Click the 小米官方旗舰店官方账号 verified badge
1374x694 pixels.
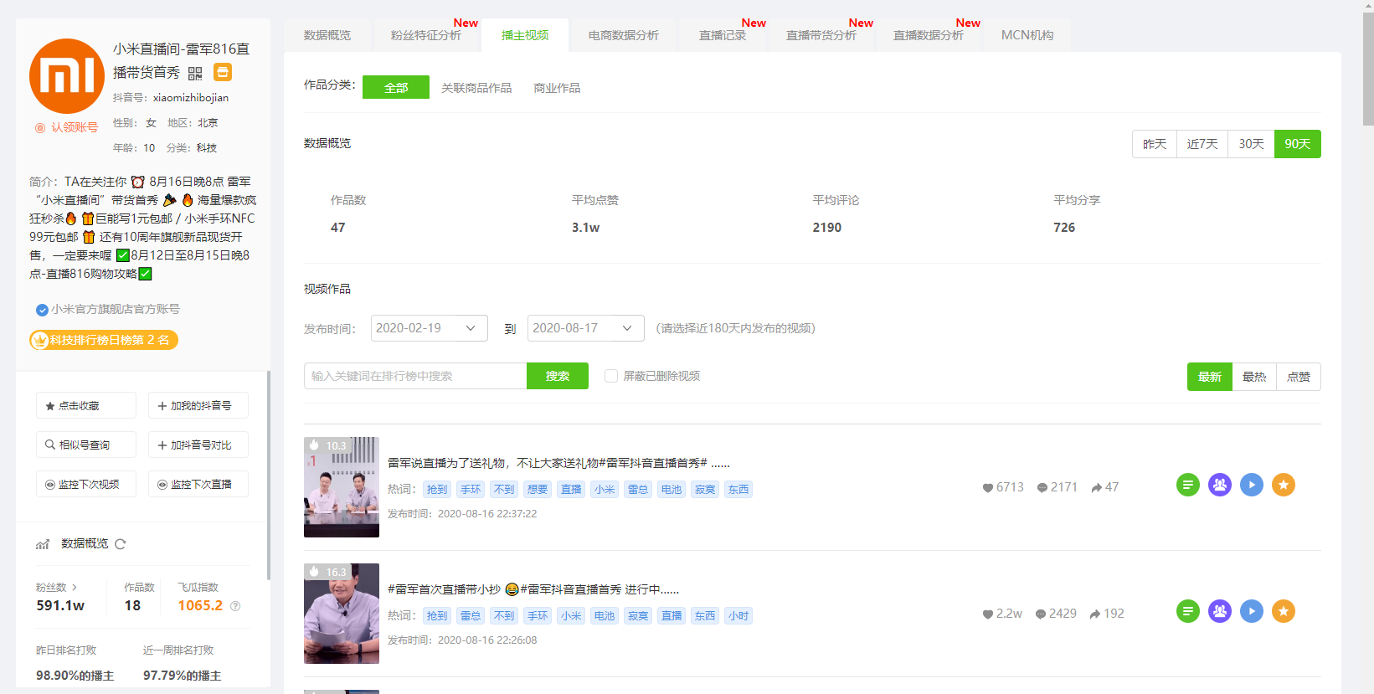point(108,309)
